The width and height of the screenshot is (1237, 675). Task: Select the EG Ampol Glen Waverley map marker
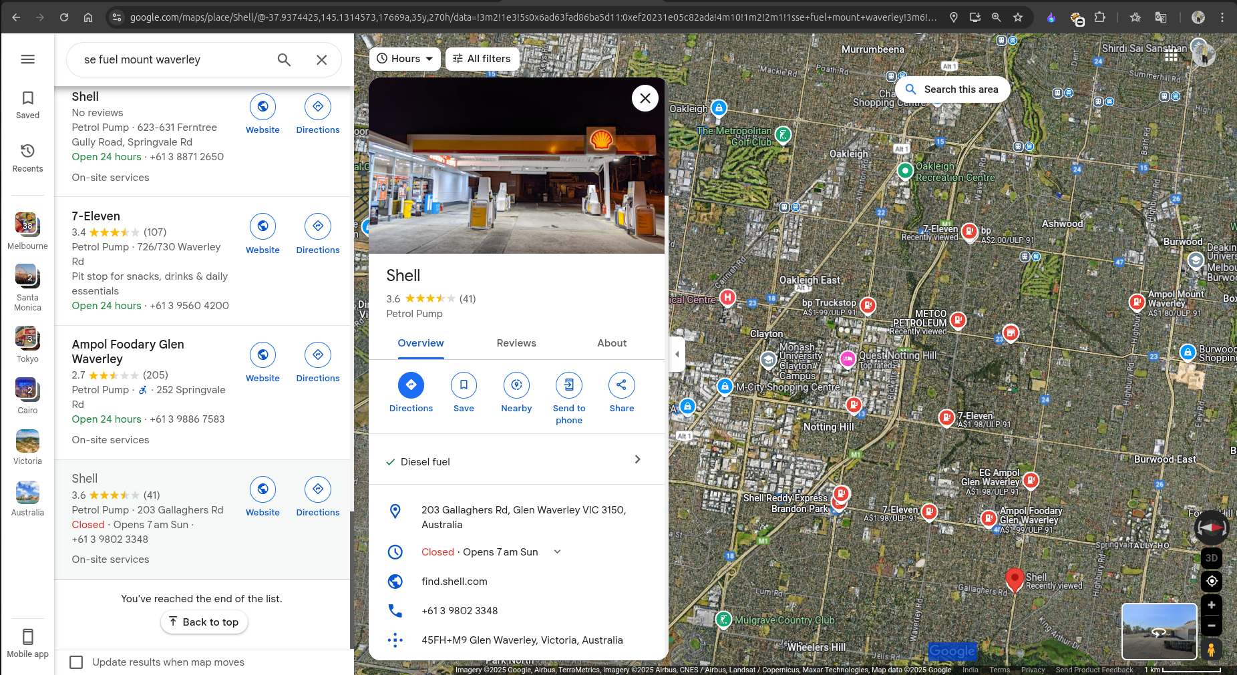pos(1031,480)
